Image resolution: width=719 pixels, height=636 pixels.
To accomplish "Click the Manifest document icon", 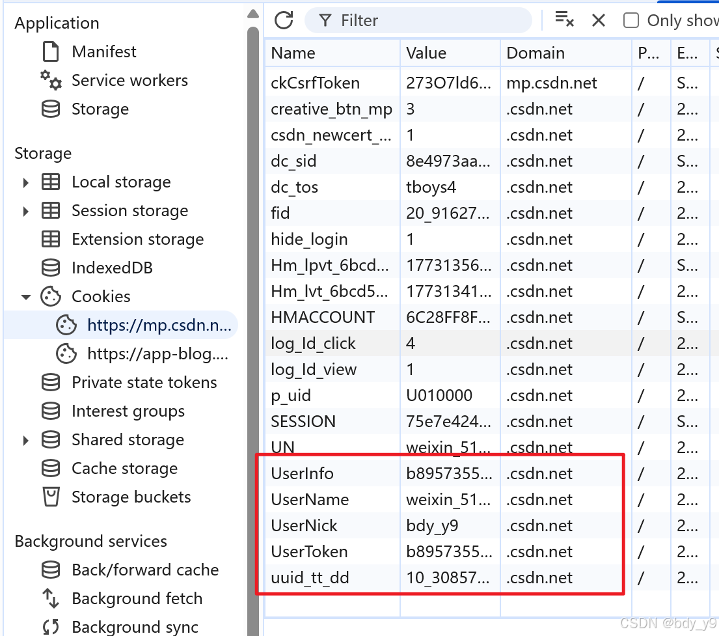I will pos(51,51).
